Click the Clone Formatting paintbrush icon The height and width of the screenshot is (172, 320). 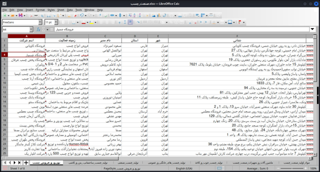pyautogui.click(x=69, y=16)
